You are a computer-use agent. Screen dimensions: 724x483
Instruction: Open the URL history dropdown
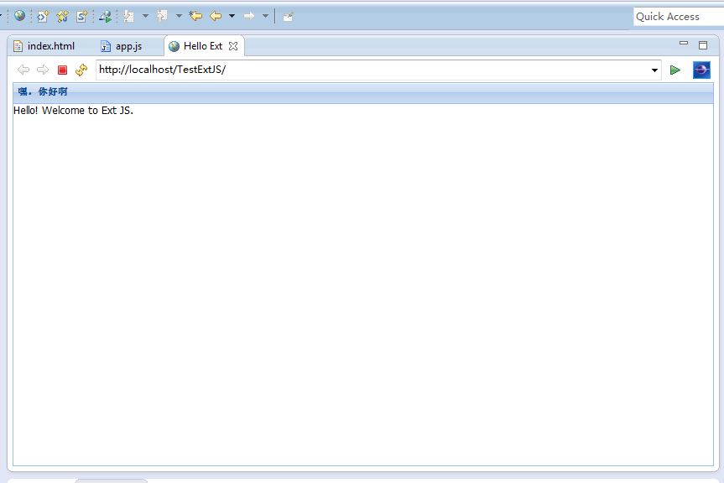pyautogui.click(x=655, y=70)
